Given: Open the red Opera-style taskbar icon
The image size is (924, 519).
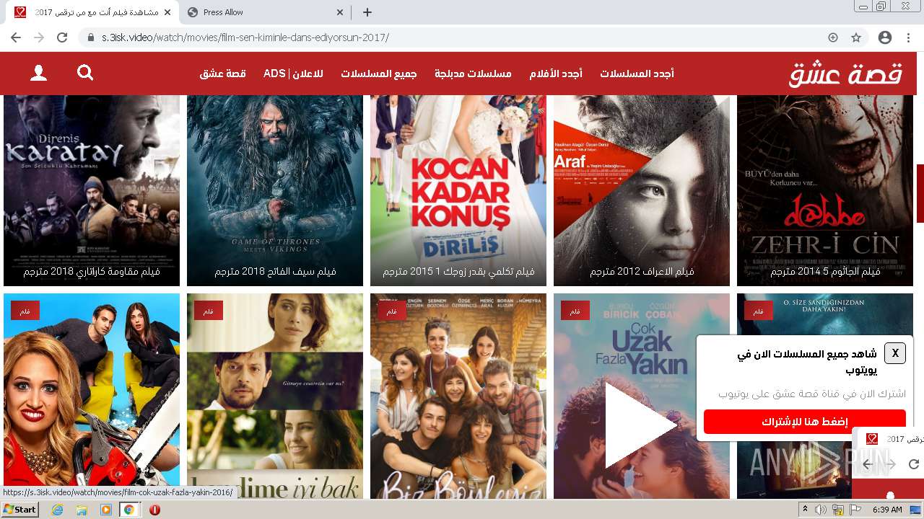Looking at the screenshot, I should tap(154, 510).
